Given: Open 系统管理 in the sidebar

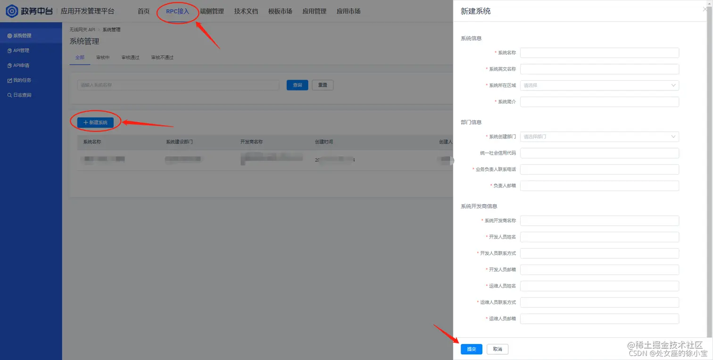Looking at the screenshot, I should (x=31, y=35).
